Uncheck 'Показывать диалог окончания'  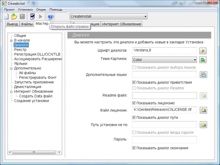(134, 148)
